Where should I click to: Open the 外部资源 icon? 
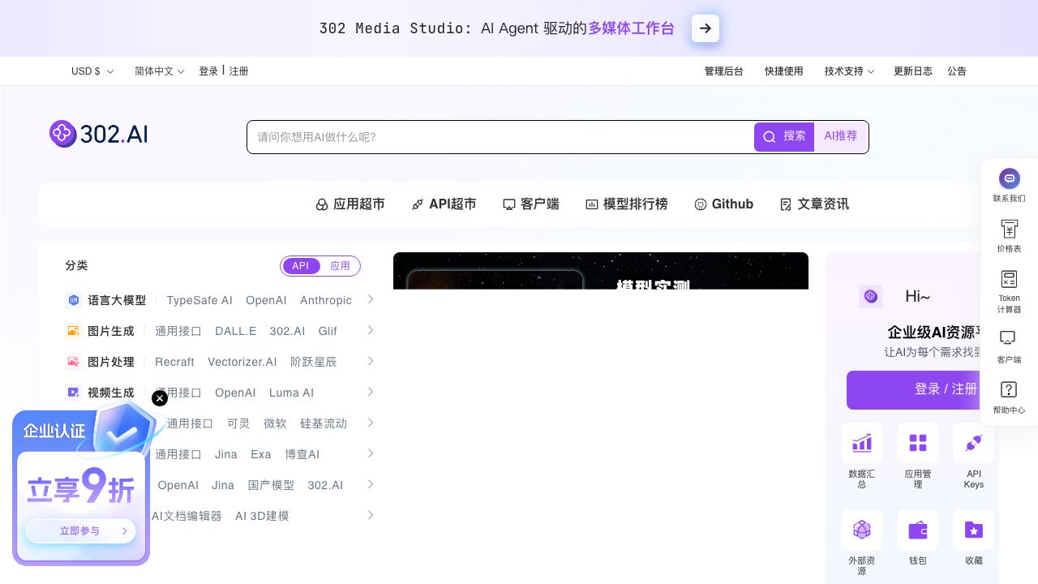(862, 530)
